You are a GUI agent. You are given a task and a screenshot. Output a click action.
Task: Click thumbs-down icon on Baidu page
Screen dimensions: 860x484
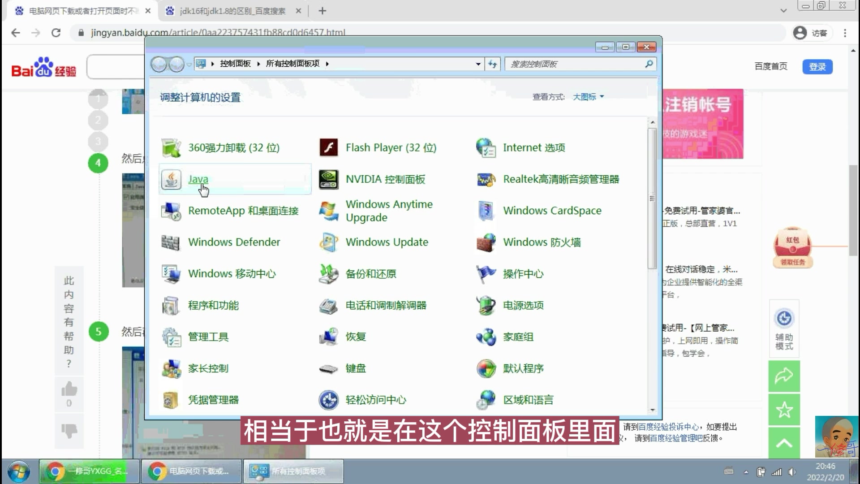(69, 431)
